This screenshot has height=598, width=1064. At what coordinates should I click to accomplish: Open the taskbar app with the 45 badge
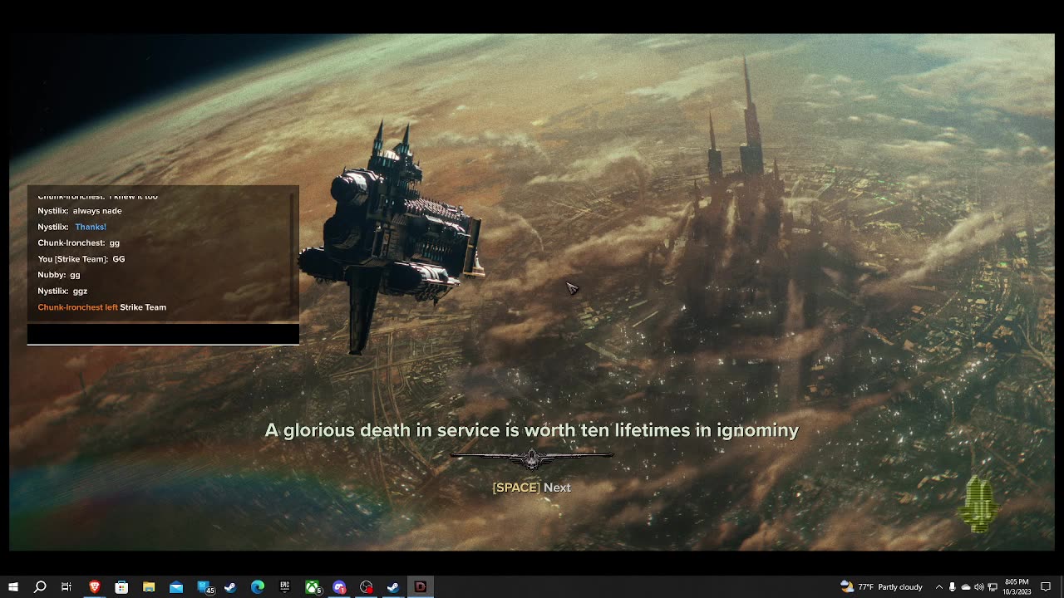pyautogui.click(x=205, y=587)
